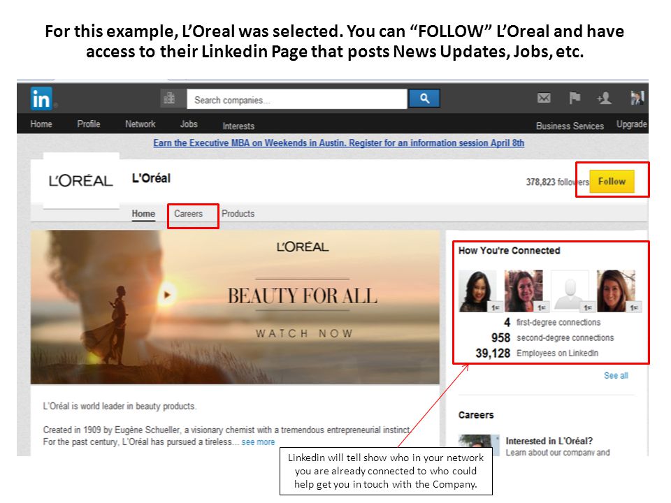Open the notifications flag icon
Viewport: 671px width, 503px height.
click(x=575, y=98)
